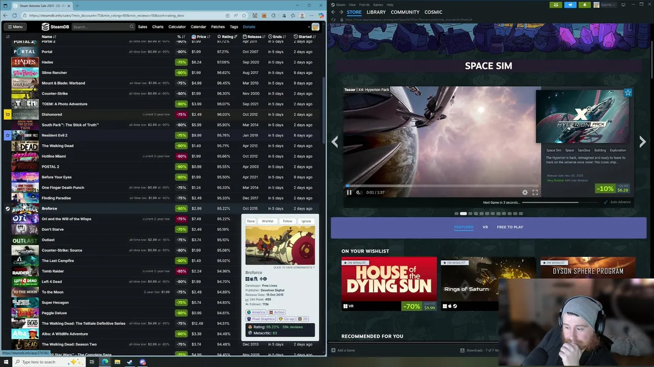Open the SteamDB Menu button
The height and width of the screenshot is (367, 654).
[x=14, y=27]
